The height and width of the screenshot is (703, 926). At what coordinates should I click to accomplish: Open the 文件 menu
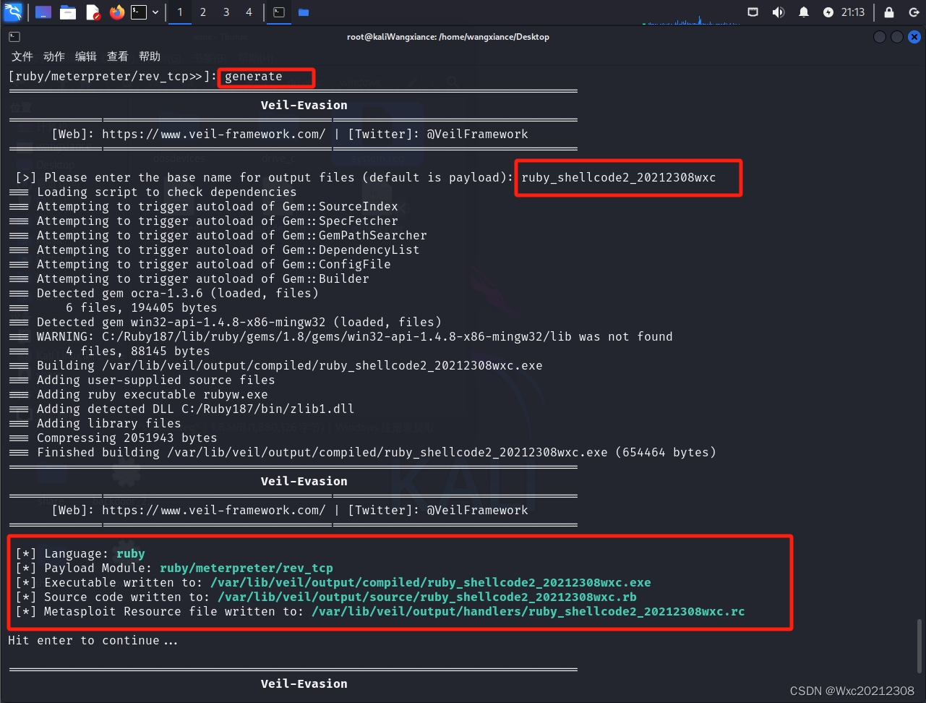click(22, 56)
